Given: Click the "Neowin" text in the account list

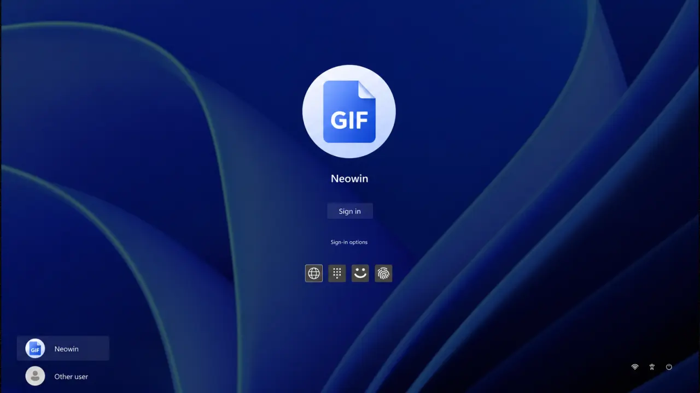Looking at the screenshot, I should point(67,349).
